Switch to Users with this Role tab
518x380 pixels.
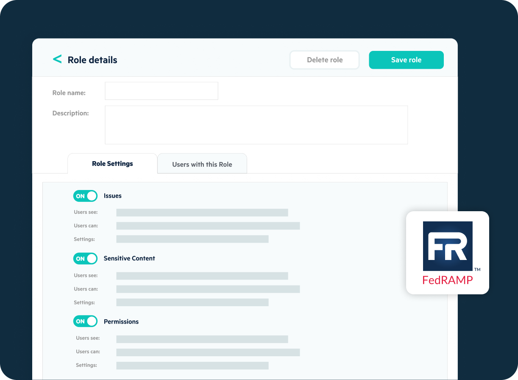(x=202, y=164)
